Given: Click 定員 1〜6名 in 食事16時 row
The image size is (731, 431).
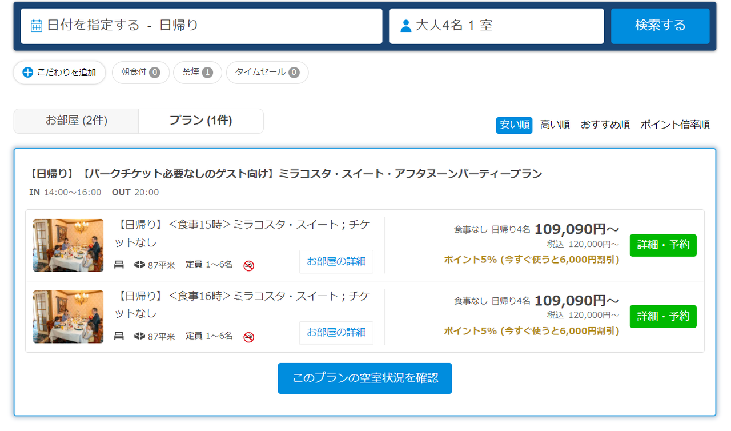Looking at the screenshot, I should pyautogui.click(x=209, y=336).
